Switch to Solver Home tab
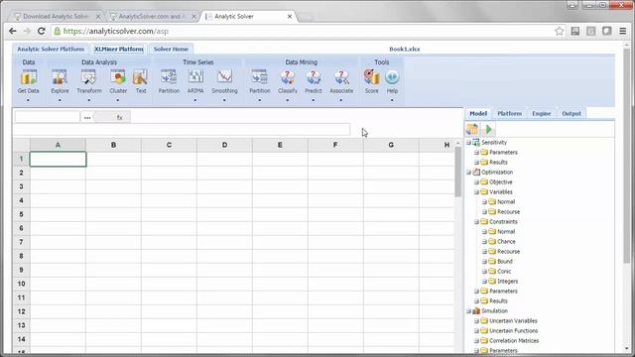 pyautogui.click(x=171, y=49)
